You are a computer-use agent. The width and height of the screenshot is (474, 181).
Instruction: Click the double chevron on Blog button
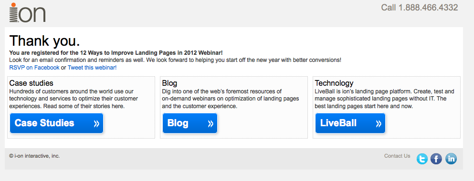(211, 123)
